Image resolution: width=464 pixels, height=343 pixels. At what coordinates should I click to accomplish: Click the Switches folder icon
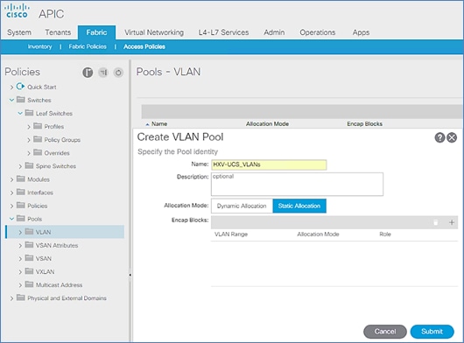(x=21, y=100)
